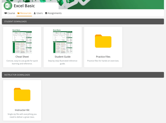Click the Practice Files title
Screen dimensions: 166x123
[x=103, y=57]
